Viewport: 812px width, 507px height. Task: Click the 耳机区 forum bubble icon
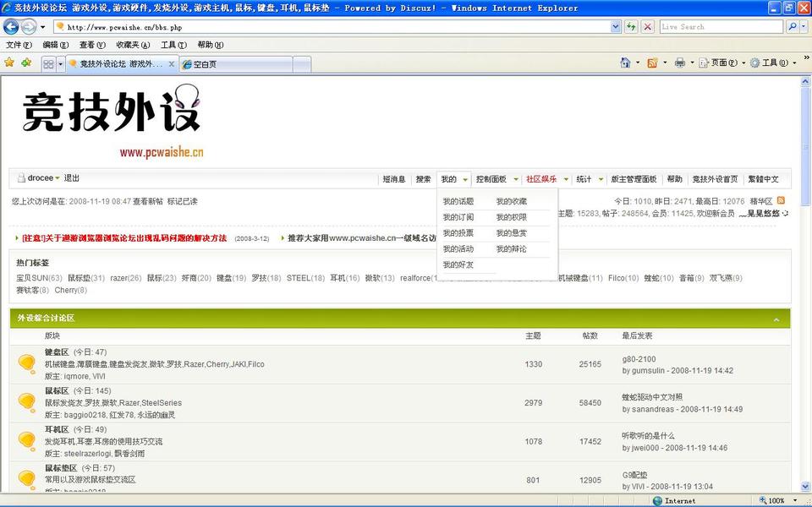point(26,441)
